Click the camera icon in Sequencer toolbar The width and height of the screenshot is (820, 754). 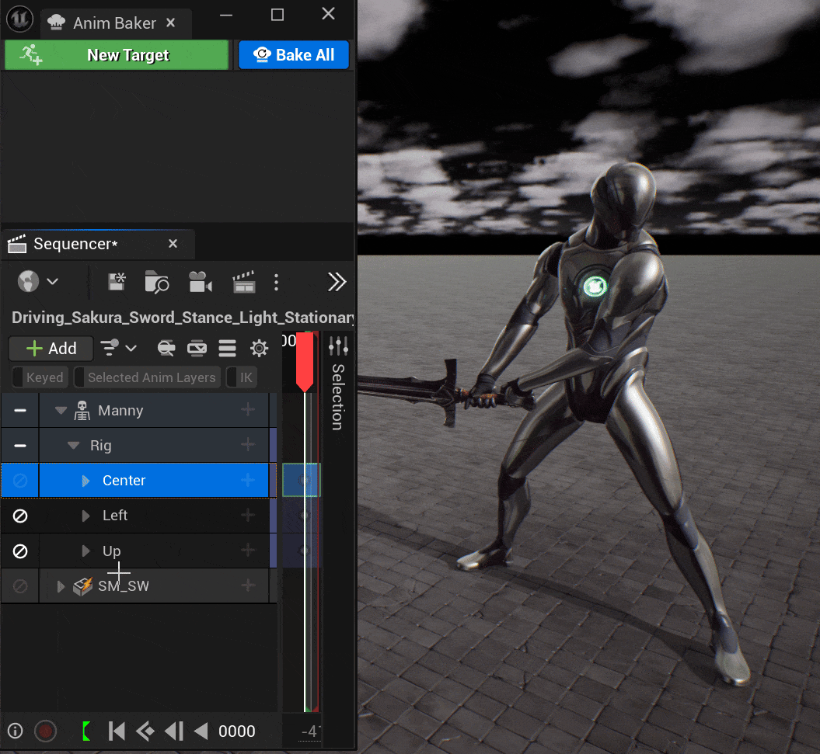[200, 282]
